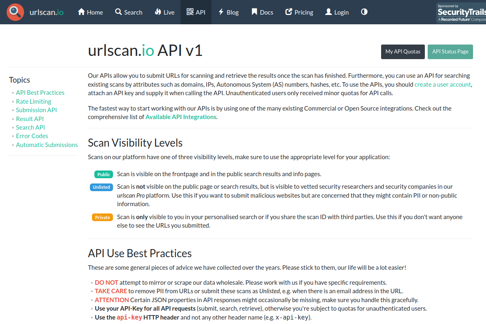This screenshot has height=324, width=486.
Task: Follow the 'create a user account' link
Action: click(443, 85)
